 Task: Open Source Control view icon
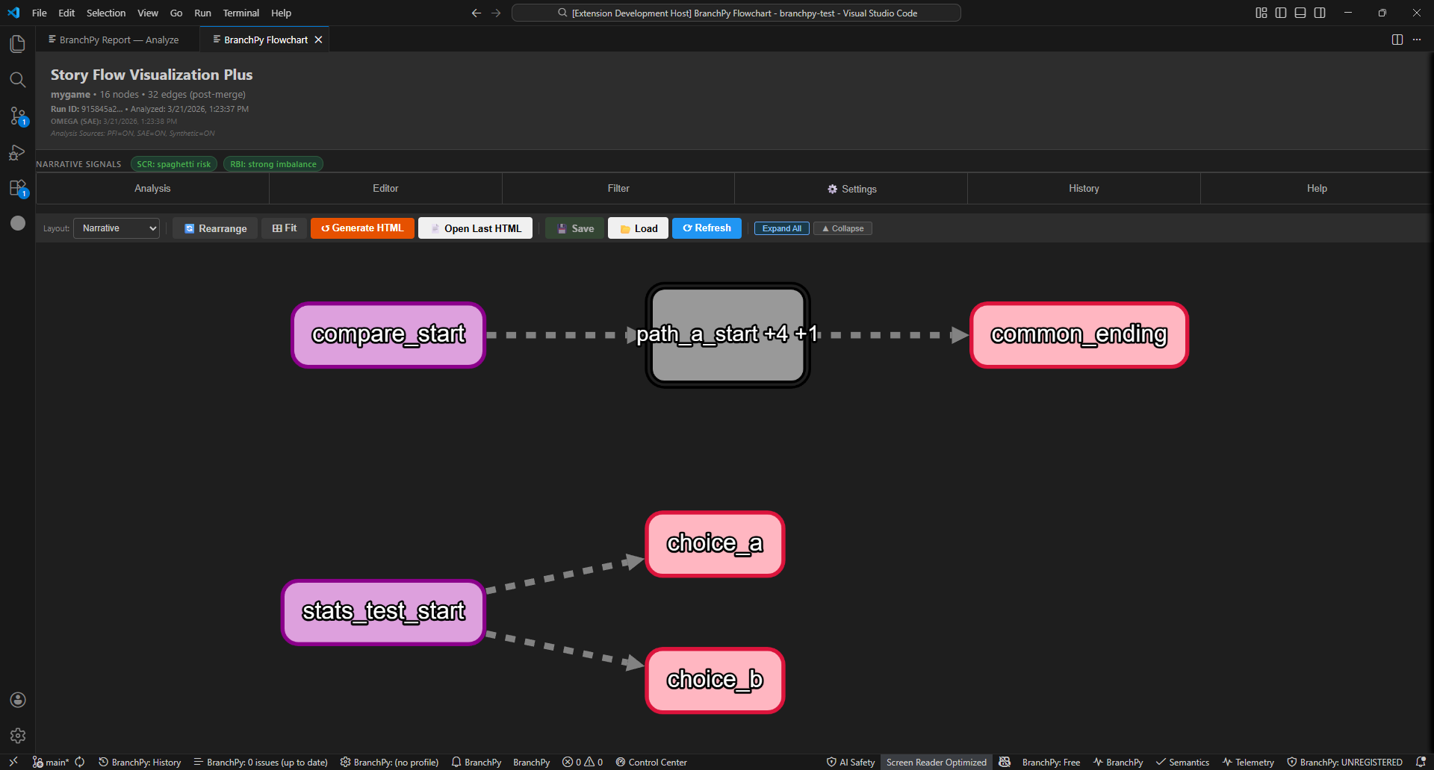click(x=18, y=116)
